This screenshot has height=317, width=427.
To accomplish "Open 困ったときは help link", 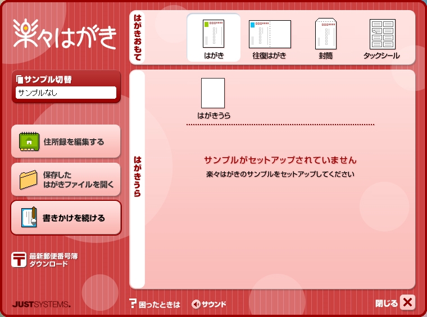I will 155,304.
